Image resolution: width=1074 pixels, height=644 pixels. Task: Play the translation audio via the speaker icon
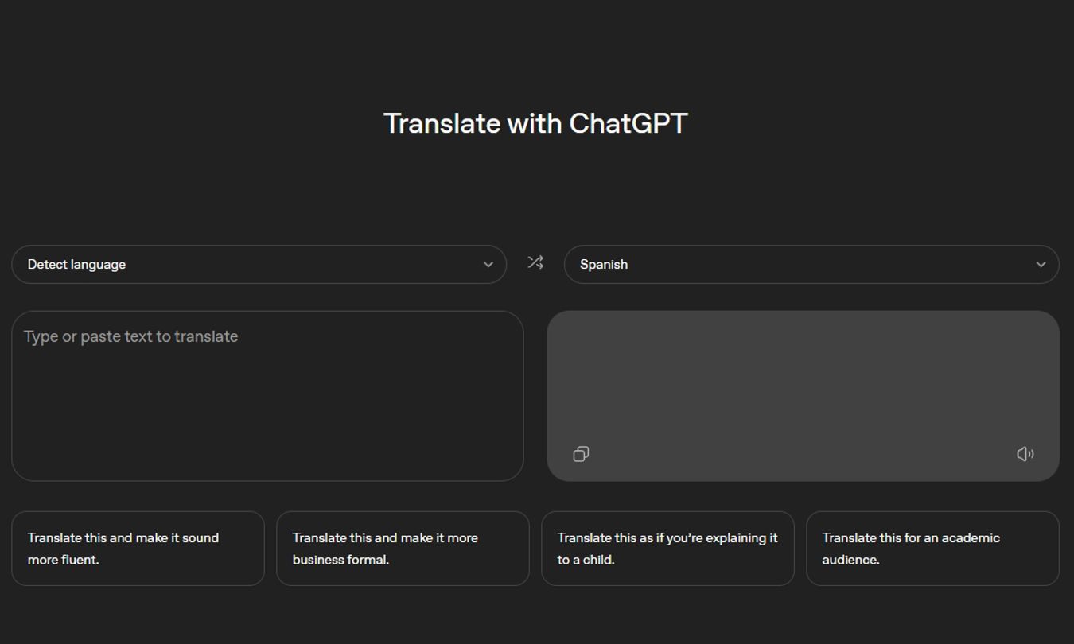click(x=1025, y=453)
